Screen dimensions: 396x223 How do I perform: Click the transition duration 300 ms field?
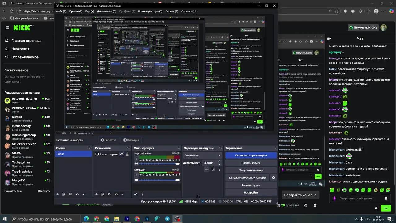(209, 163)
